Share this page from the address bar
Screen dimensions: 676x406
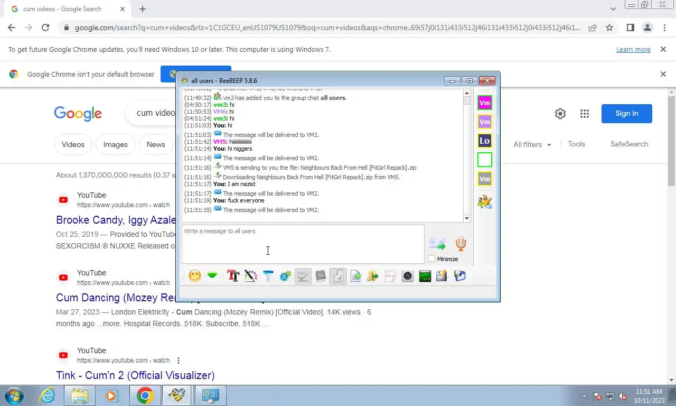[593, 27]
